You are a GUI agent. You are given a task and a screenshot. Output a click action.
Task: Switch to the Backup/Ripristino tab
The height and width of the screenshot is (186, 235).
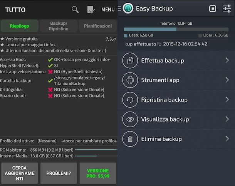pyautogui.click(x=59, y=26)
